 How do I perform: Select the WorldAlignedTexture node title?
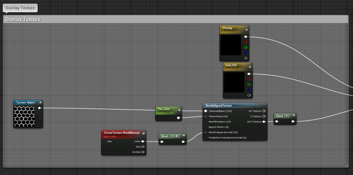(x=219, y=106)
